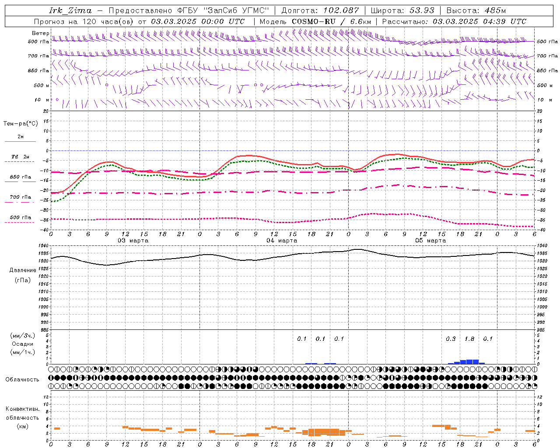560x448 pixels.
Task: Click the "Td 2м" dew point legend label
Action: (20, 157)
